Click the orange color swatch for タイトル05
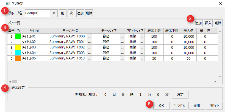The image size is (225, 112). click(x=18, y=58)
